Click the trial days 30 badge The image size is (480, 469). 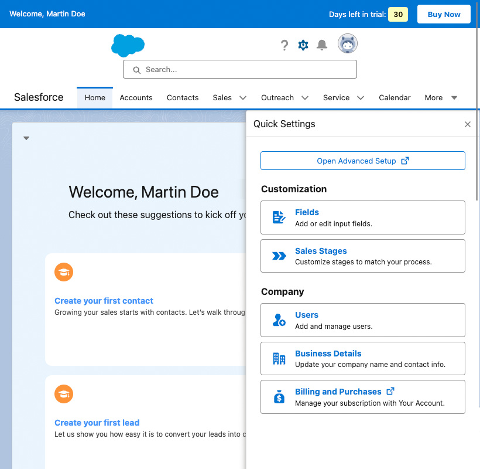398,15
